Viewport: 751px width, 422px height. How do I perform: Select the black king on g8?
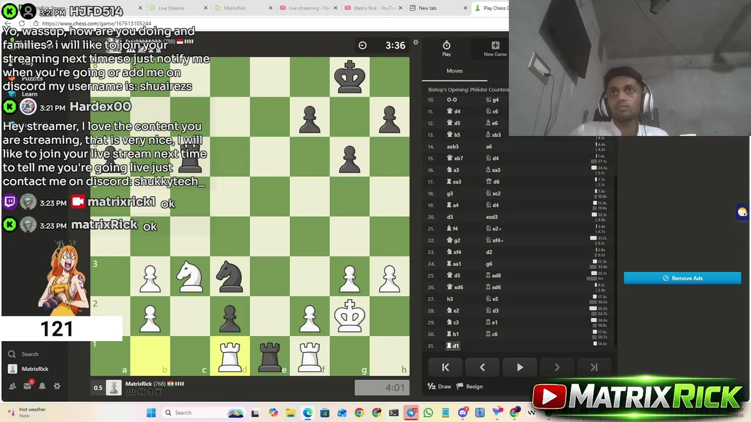coord(350,77)
